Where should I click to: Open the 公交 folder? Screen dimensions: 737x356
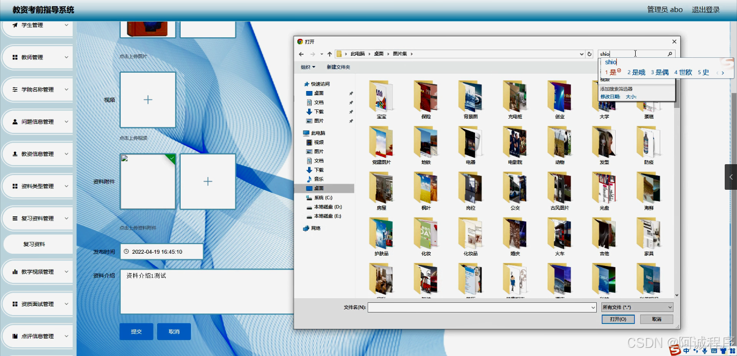tap(515, 191)
